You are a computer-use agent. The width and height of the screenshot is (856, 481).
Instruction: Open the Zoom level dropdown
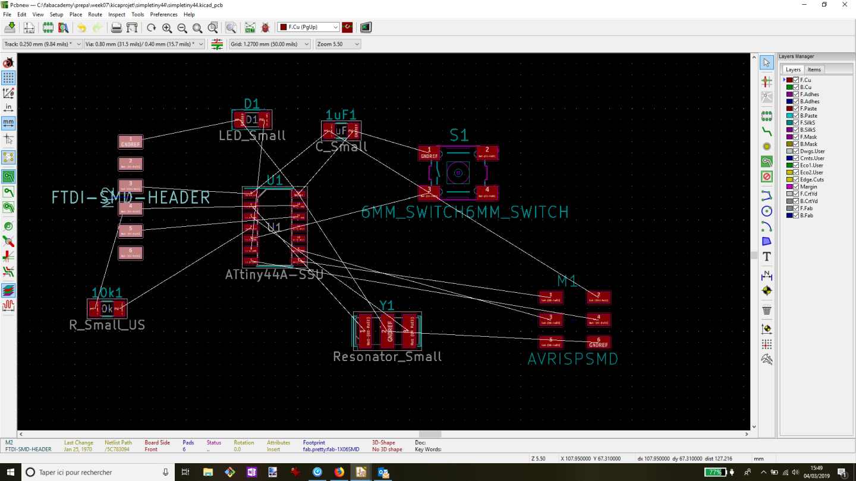click(x=338, y=44)
